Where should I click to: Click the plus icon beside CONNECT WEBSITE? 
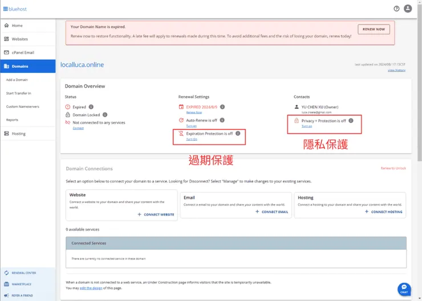[139, 214]
